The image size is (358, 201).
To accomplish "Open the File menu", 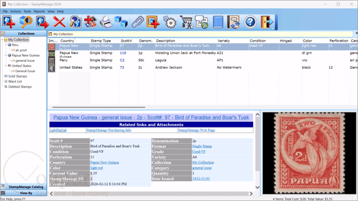I will 5,11.
